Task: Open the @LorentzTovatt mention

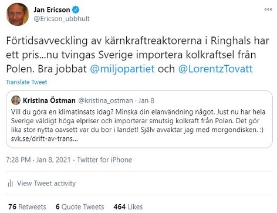Action: pos(215,69)
